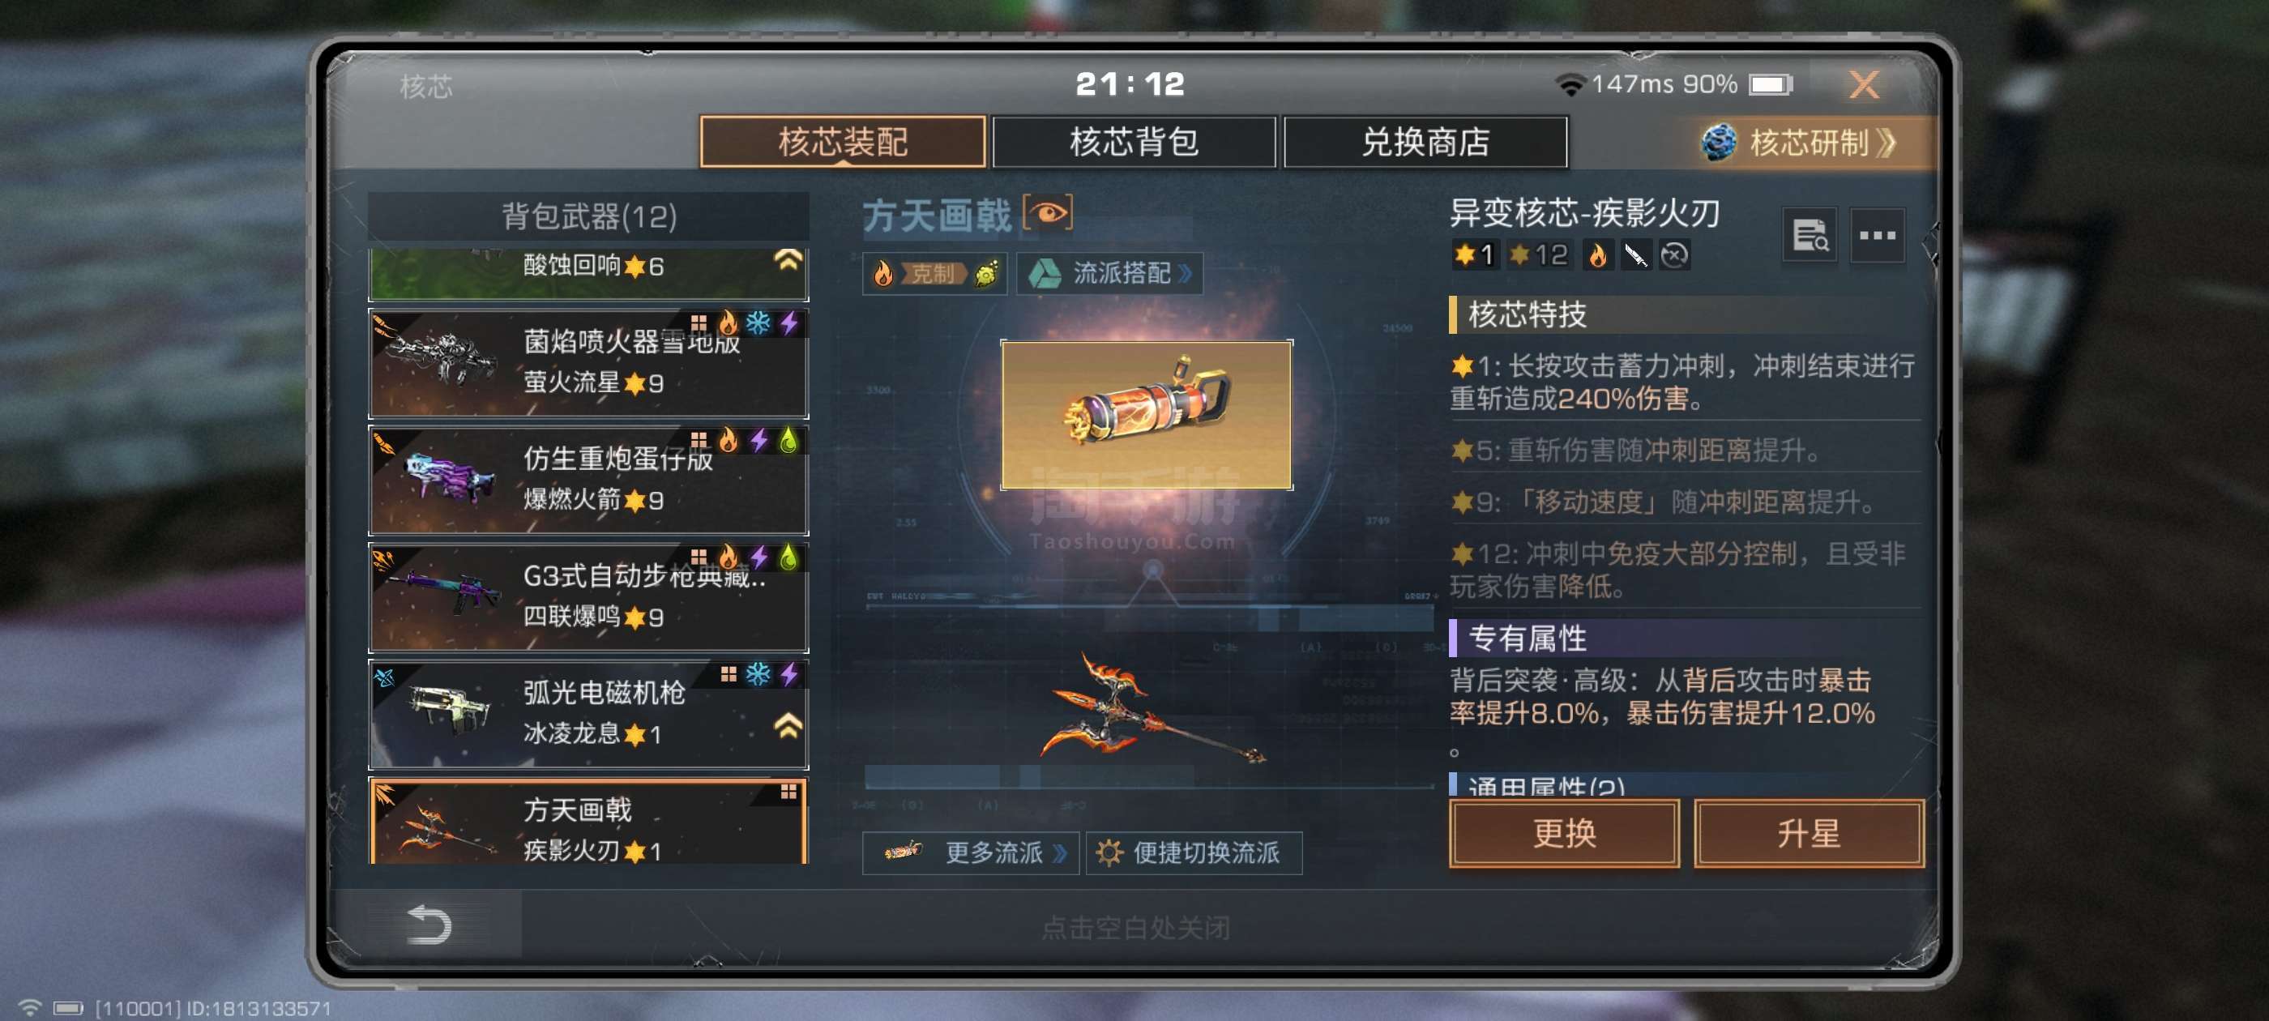
Task: Switch to the 核芯背包 tab
Action: (x=1134, y=142)
